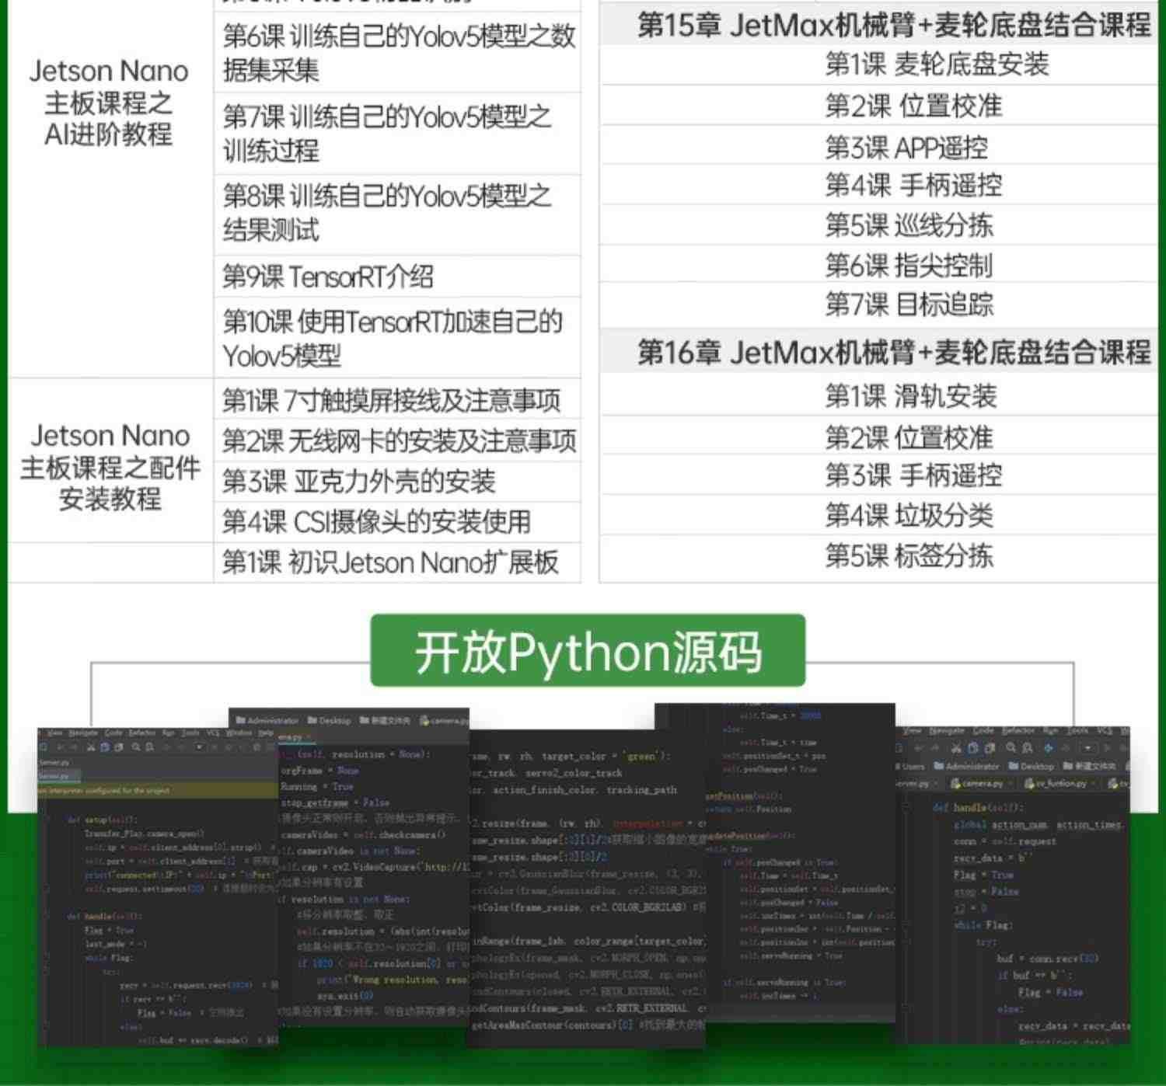This screenshot has width=1166, height=1086.
Task: Click the copy icon in the rightmost IDE window toolbar
Action: point(972,748)
